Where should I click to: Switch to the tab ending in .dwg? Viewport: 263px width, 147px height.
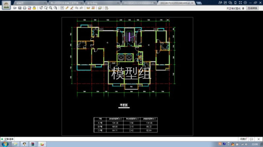tap(102, 3)
